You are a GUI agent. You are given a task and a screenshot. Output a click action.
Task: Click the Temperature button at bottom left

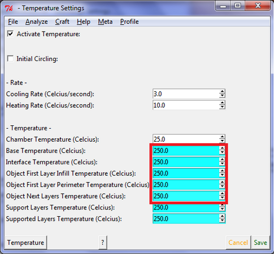pyautogui.click(x=25, y=242)
